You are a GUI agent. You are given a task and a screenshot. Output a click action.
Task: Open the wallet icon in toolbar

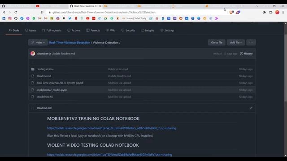point(271,12)
